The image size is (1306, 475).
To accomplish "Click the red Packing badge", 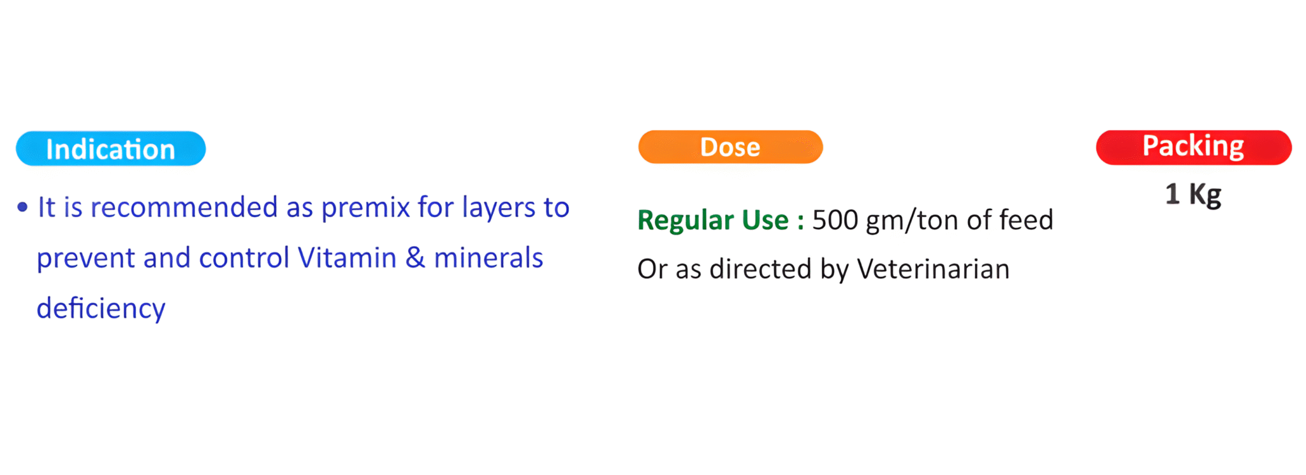I will coord(1193,147).
